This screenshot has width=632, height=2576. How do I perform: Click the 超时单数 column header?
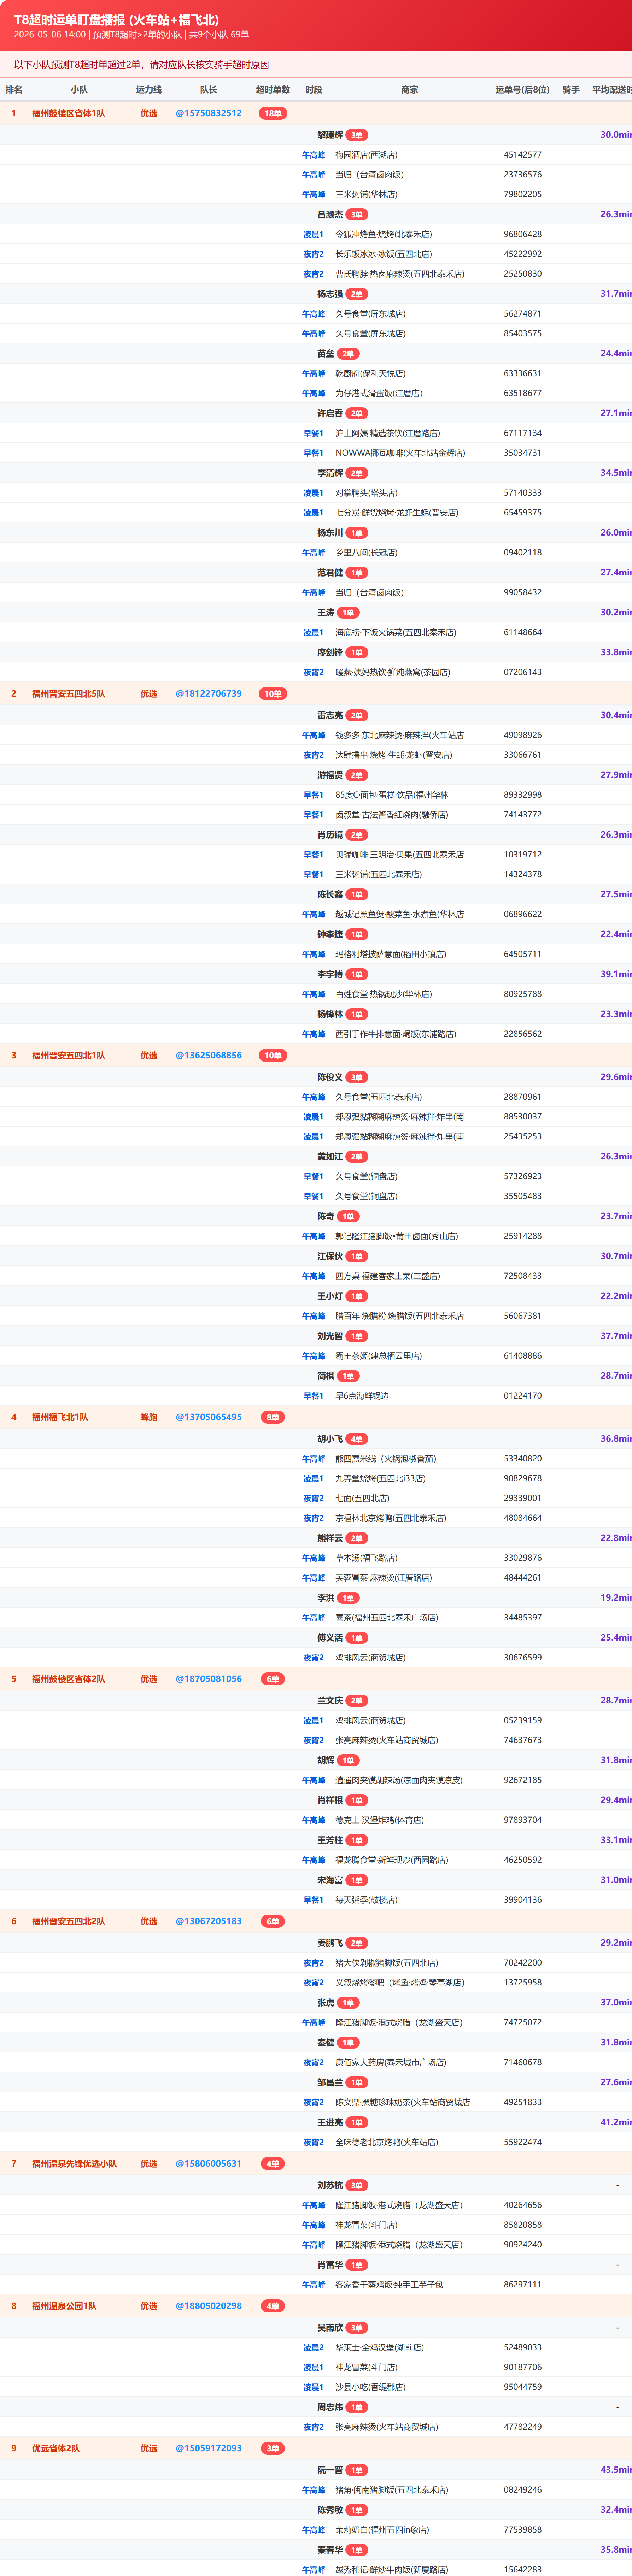point(273,90)
